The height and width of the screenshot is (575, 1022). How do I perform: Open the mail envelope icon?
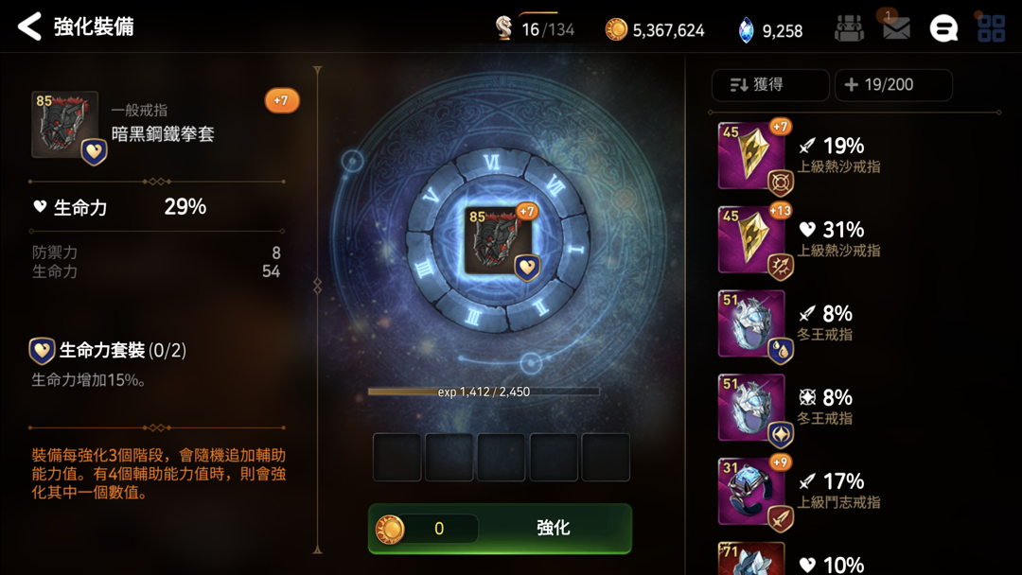pos(896,28)
